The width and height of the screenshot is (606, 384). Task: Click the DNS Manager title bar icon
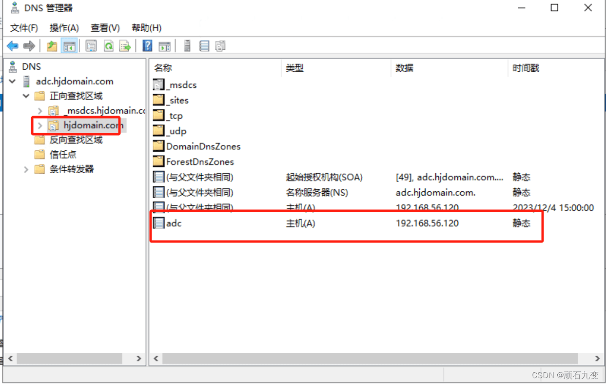[16, 8]
